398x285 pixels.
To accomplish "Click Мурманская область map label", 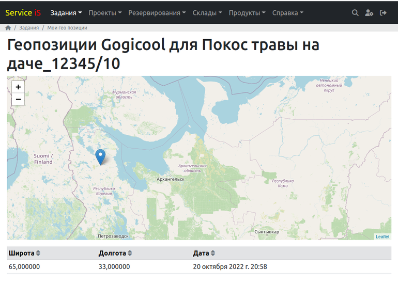I will [124, 94].
